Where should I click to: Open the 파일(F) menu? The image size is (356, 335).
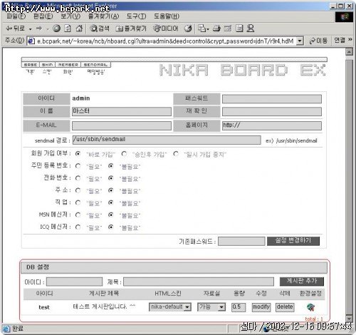16,16
